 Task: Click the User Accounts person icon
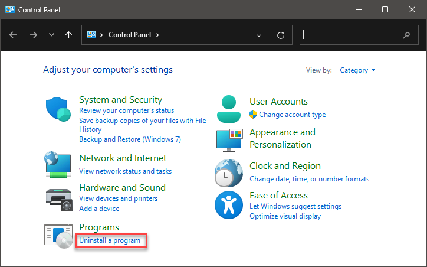[x=229, y=109]
